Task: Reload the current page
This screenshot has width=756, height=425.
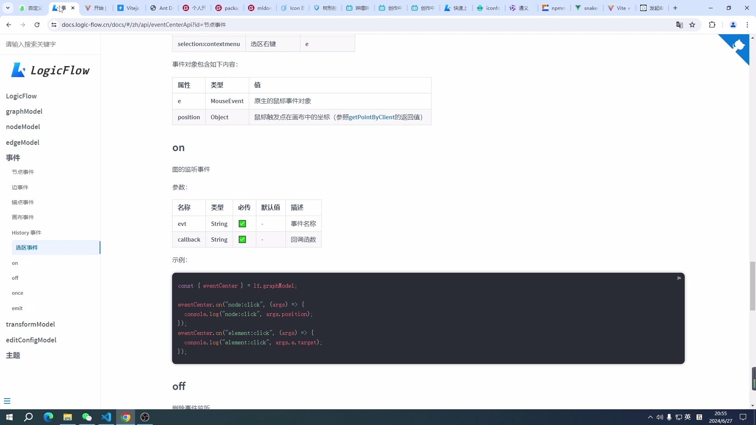Action: (37, 24)
